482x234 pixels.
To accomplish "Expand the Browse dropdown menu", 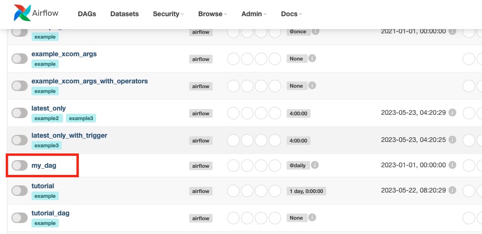I will click(x=213, y=14).
